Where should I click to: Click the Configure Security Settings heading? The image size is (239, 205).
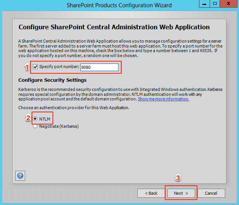tap(52, 80)
